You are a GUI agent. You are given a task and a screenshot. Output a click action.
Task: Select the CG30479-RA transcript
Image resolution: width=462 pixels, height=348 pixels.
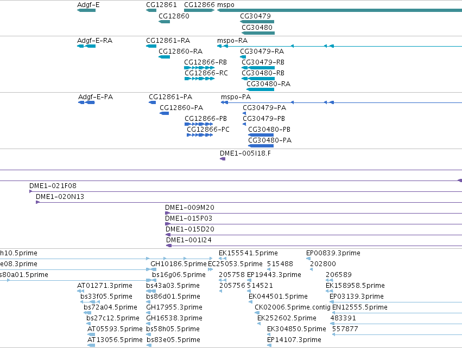[243, 57]
